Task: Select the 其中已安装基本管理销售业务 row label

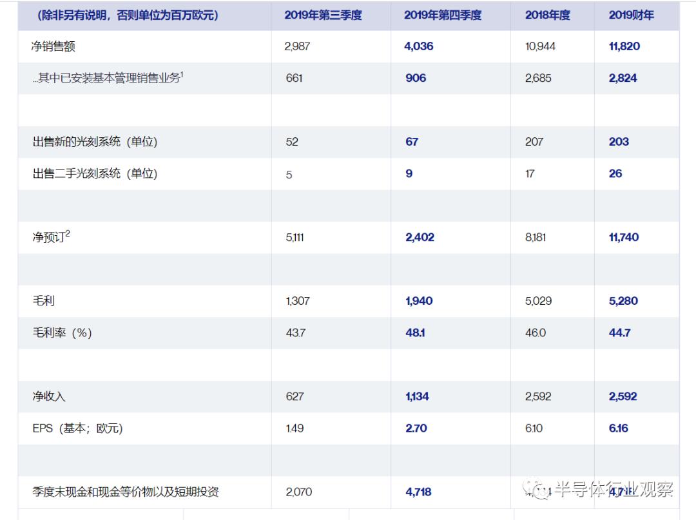Action: click(108, 77)
